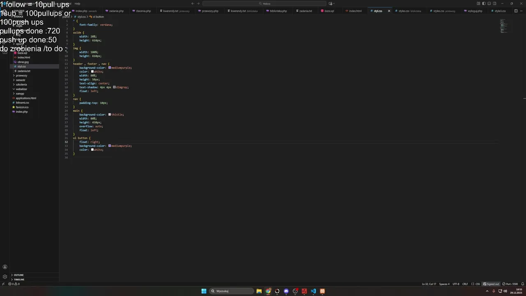Split the editor right
526x296 pixels.
(516, 11)
